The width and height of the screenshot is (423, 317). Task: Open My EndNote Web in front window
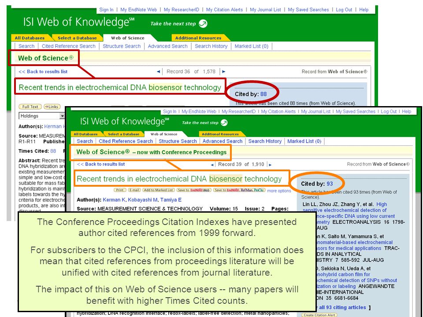click(199, 111)
